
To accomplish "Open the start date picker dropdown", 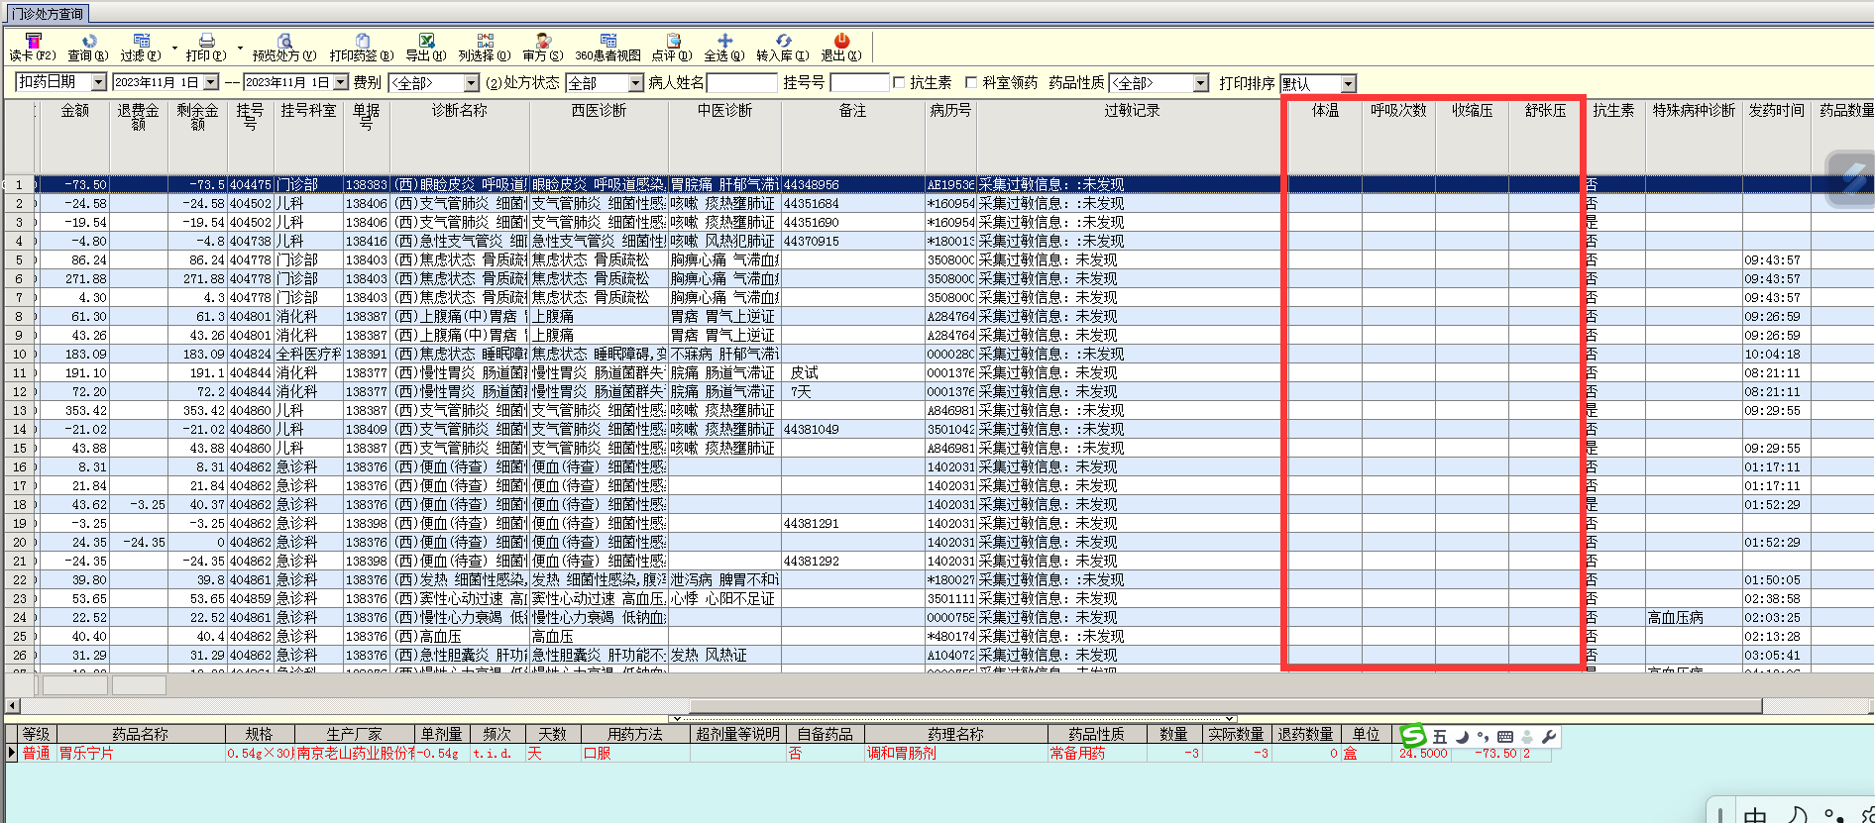I will pos(211,83).
